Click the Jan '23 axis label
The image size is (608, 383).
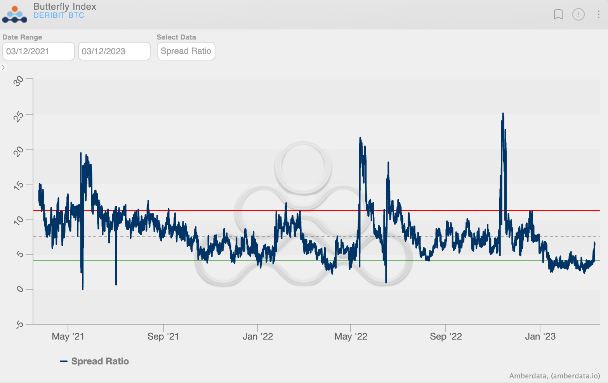(x=540, y=336)
